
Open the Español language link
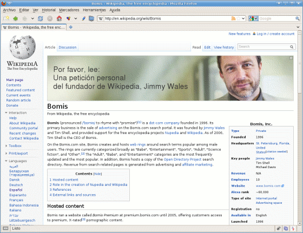16,190
